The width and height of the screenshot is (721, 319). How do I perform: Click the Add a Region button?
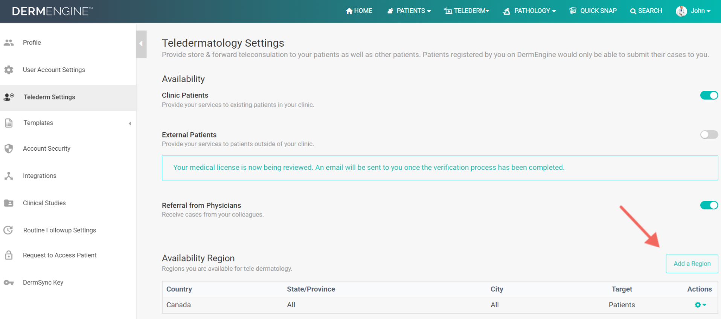click(x=692, y=264)
